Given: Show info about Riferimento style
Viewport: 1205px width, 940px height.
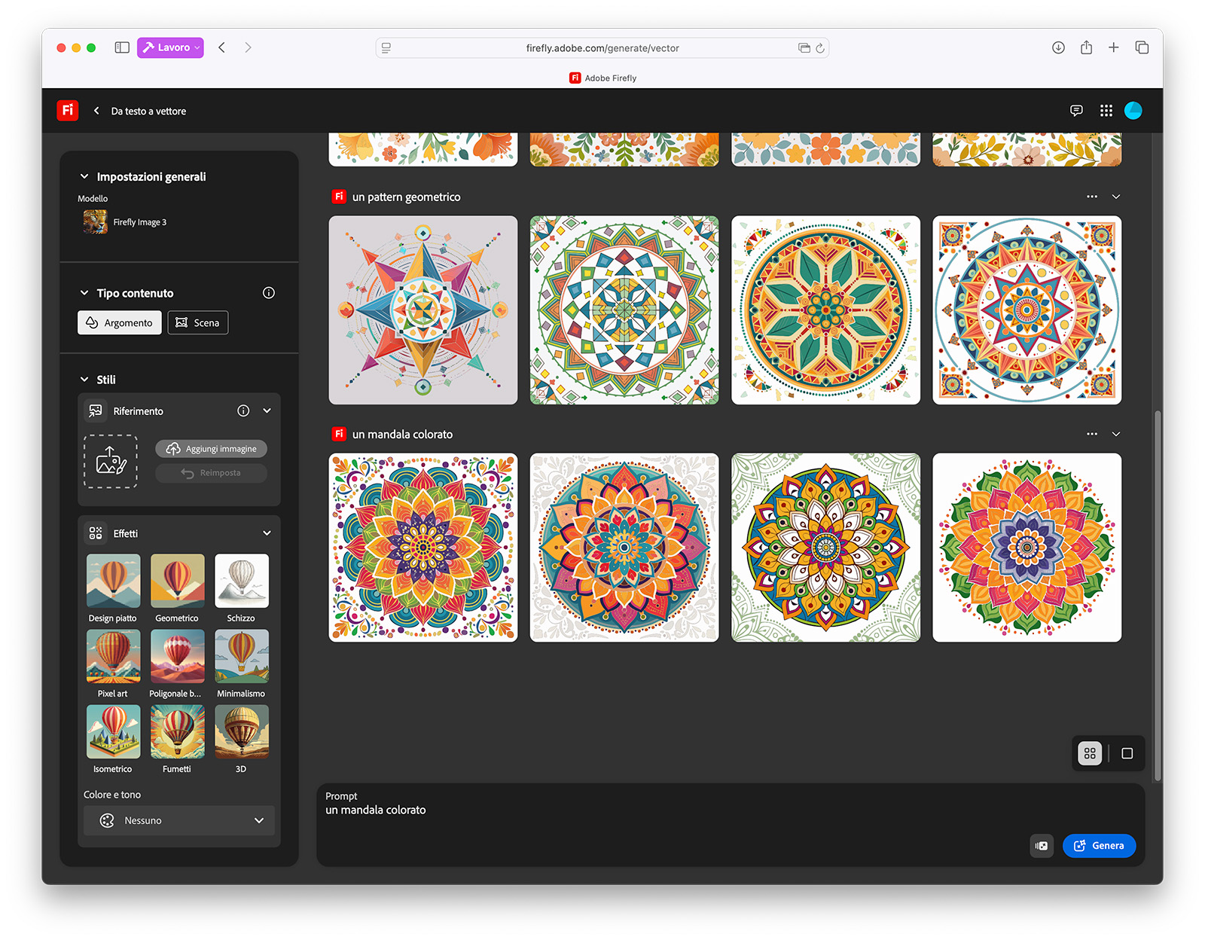Looking at the screenshot, I should point(243,410).
